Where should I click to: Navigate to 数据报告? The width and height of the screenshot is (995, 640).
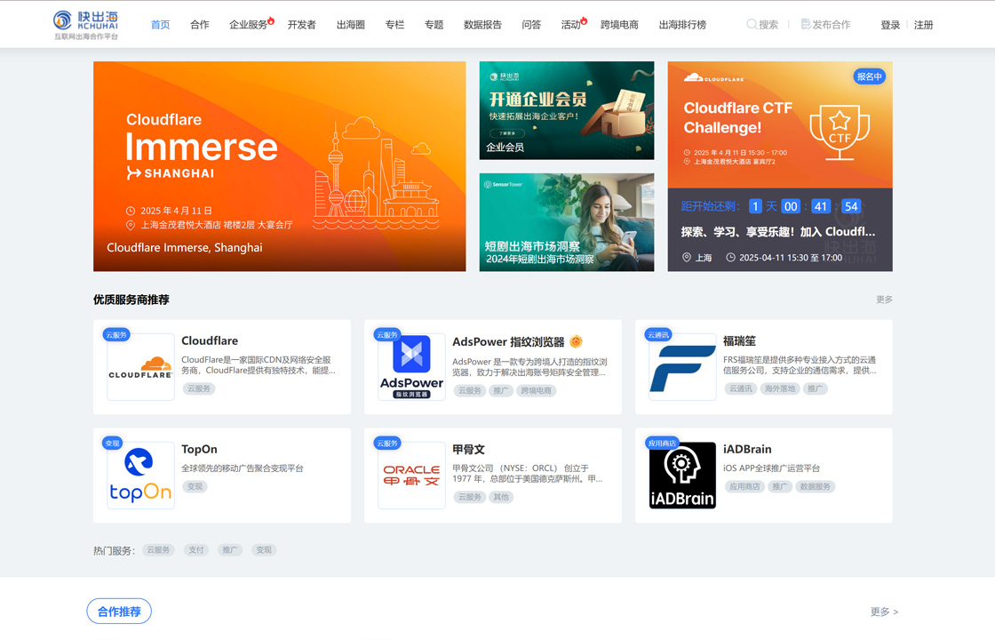pyautogui.click(x=482, y=25)
